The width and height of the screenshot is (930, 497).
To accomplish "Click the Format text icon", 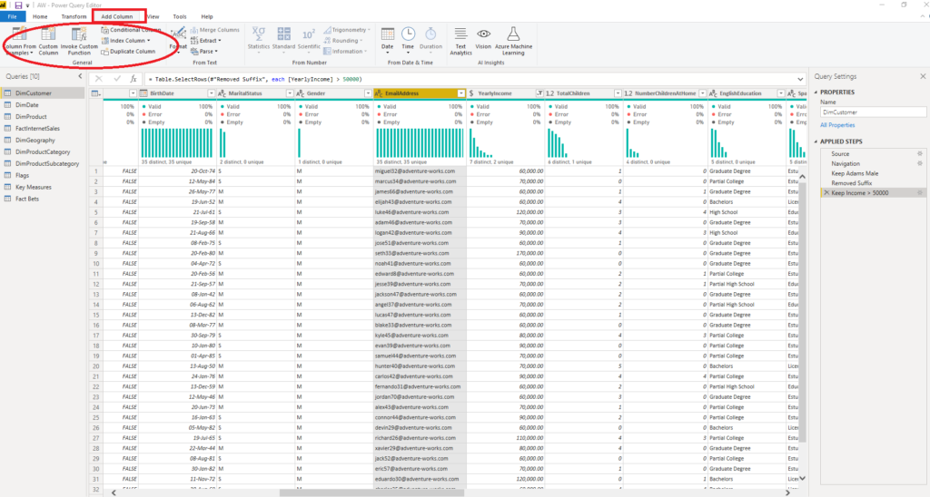I will coord(178,34).
